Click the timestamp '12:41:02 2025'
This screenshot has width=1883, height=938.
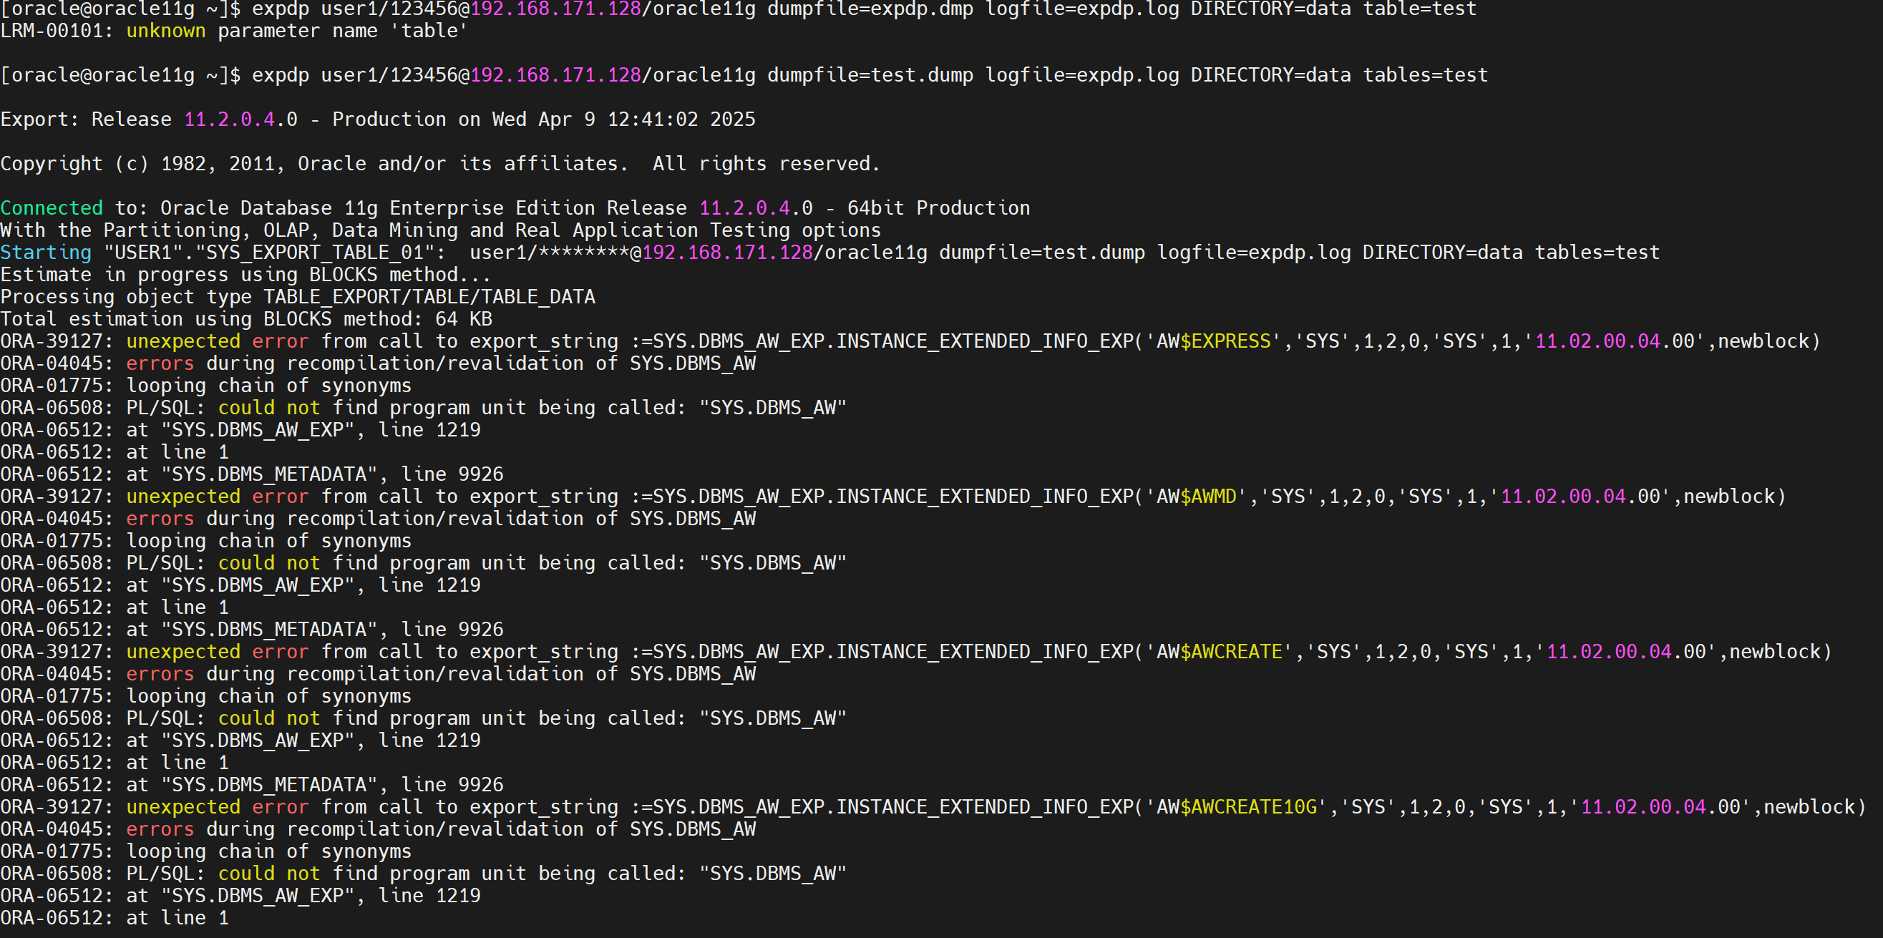coord(681,119)
